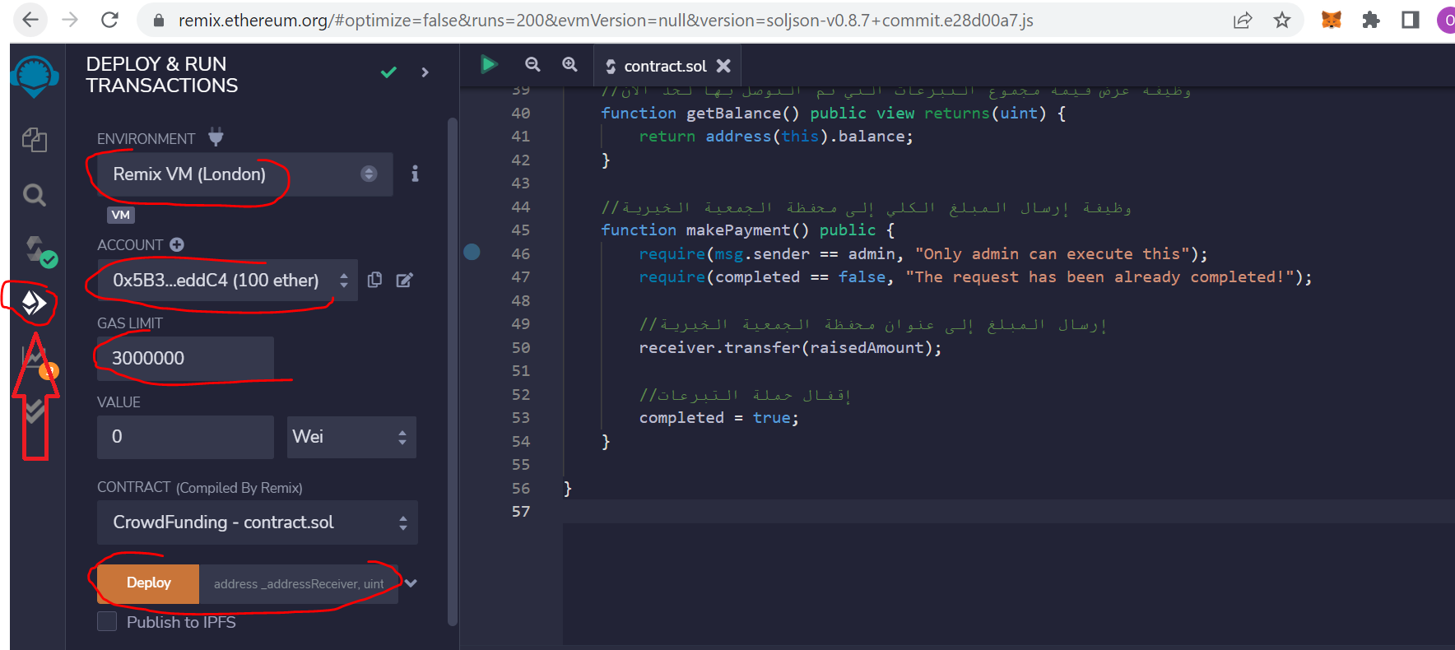Click the info icon next to environment
The width and height of the screenshot is (1455, 650).
tap(415, 174)
